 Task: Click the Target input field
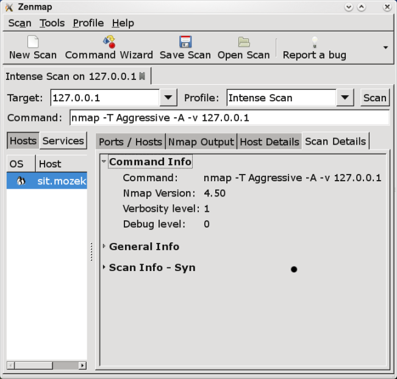pyautogui.click(x=105, y=98)
